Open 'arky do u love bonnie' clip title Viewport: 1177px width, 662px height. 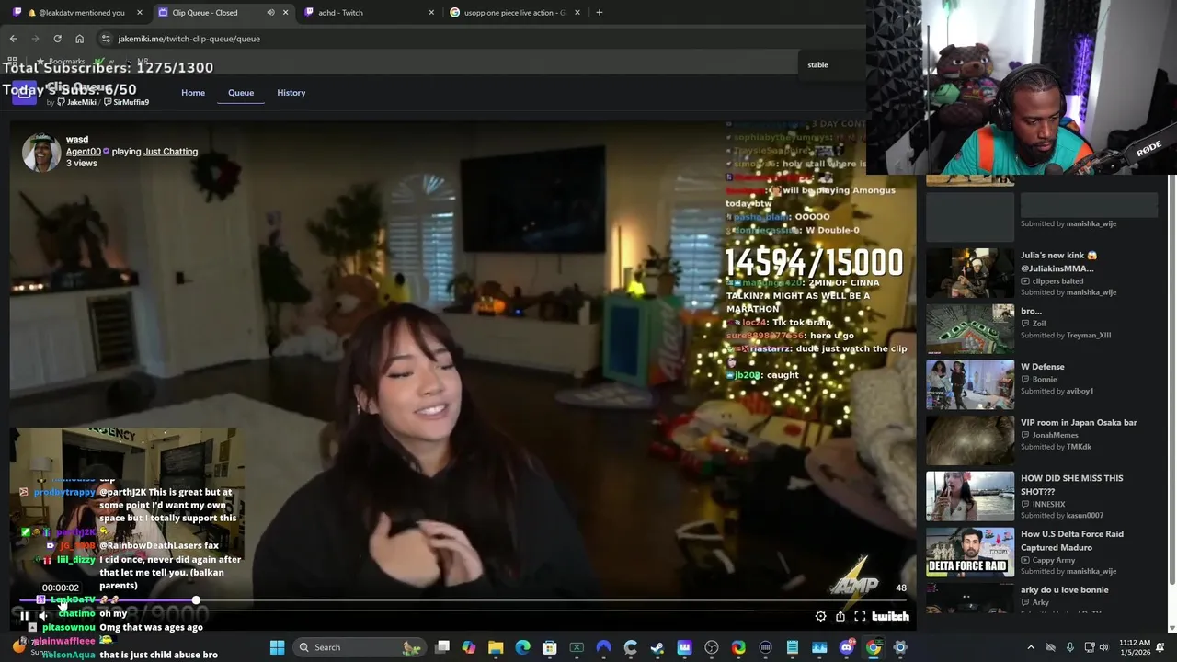[x=1064, y=590]
